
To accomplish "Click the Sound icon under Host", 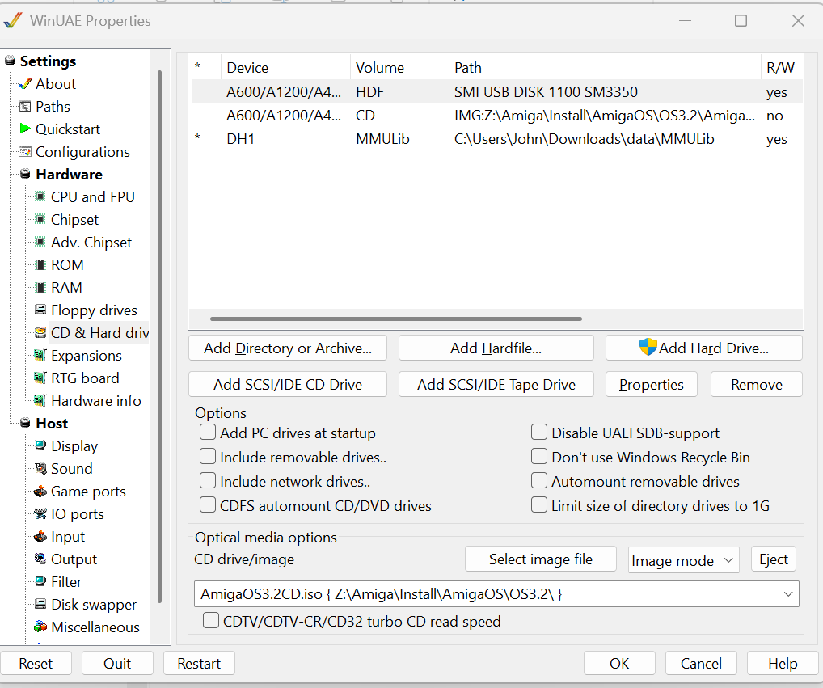I will 40,468.
